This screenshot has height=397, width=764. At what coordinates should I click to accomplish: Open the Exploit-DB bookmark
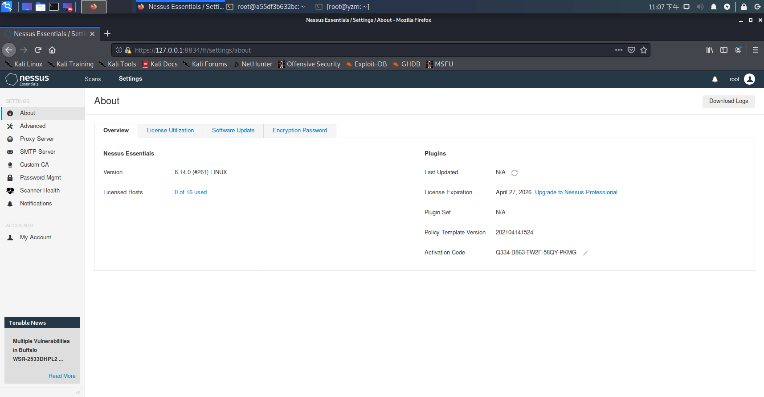[366, 64]
